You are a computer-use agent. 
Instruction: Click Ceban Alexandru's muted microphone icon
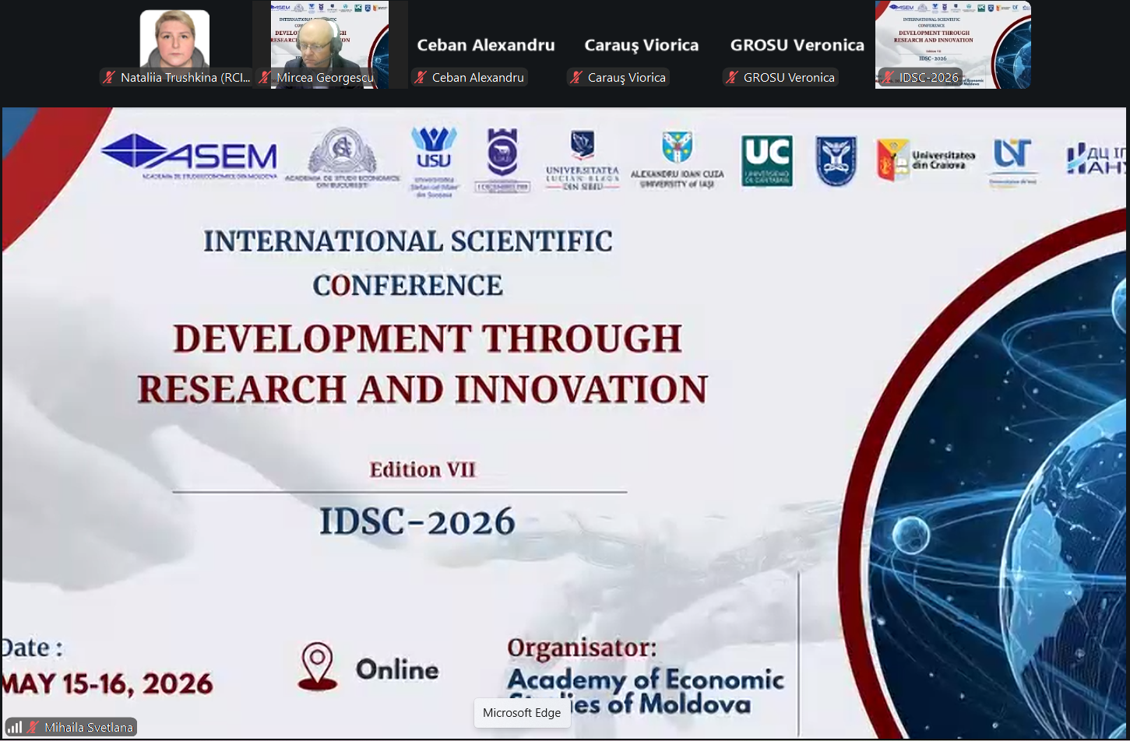point(421,77)
